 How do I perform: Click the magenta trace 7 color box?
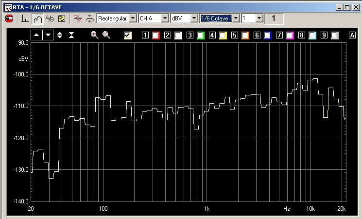tap(290, 36)
